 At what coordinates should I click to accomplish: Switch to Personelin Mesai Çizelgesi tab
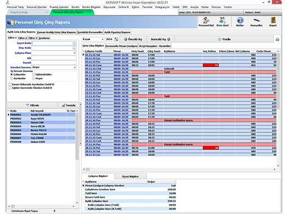point(121,46)
